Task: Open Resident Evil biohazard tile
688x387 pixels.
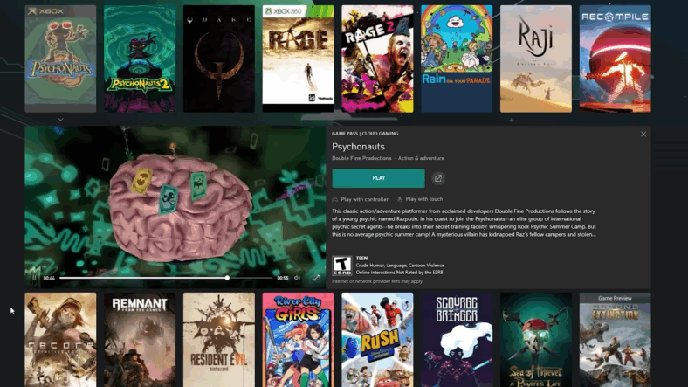Action: (219, 340)
